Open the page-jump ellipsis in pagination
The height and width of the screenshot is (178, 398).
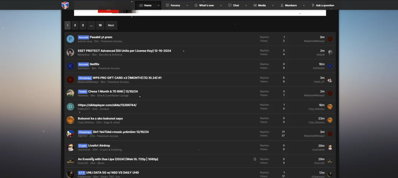point(91,25)
